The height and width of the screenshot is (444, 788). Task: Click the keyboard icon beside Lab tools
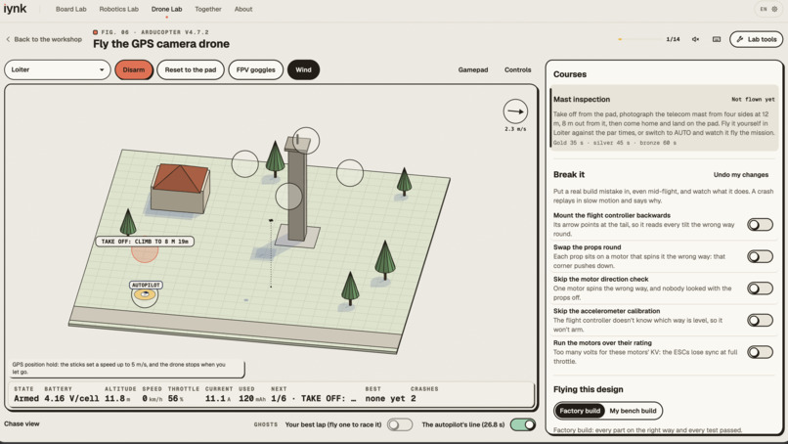[x=717, y=39]
